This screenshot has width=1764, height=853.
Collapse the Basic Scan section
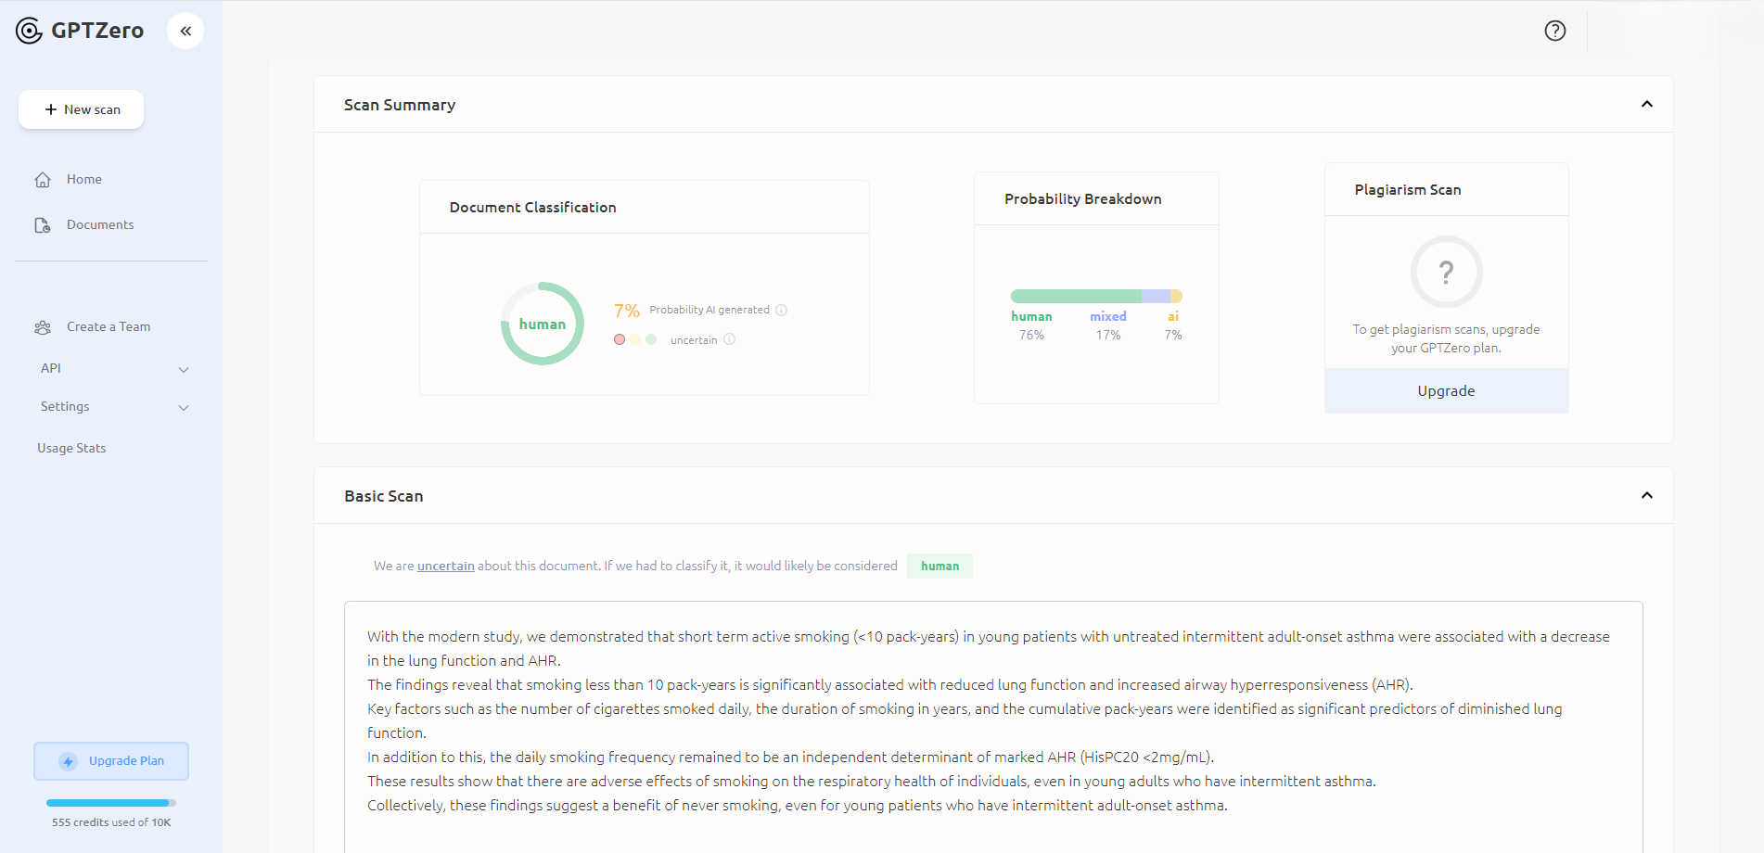(x=1647, y=495)
